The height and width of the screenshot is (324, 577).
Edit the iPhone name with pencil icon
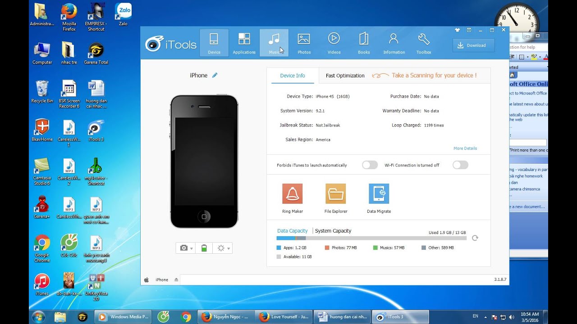coord(215,75)
